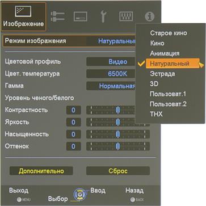Choose THX picture mode
Viewport: 206px width, 206px height.
156,114
